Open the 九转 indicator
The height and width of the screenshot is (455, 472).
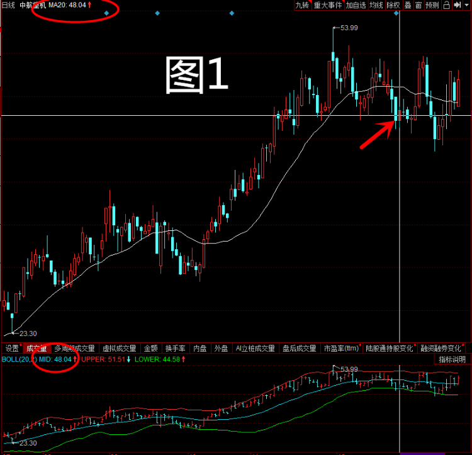303,5
